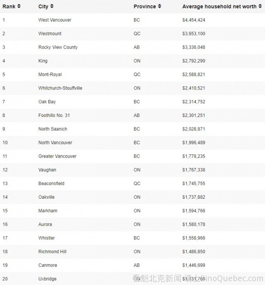Click the Westmount city cell
Viewport: 265px width, 285px height.
[x=49, y=34]
